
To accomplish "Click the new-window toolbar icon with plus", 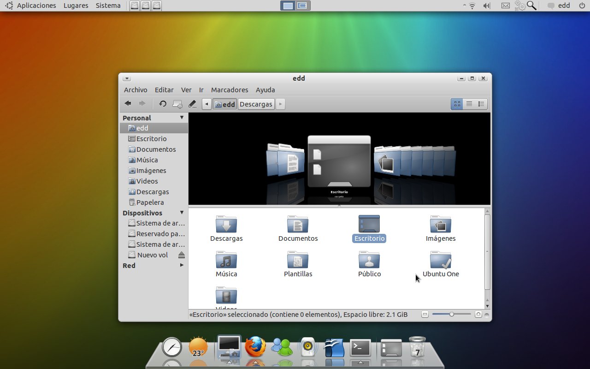I will tap(177, 104).
